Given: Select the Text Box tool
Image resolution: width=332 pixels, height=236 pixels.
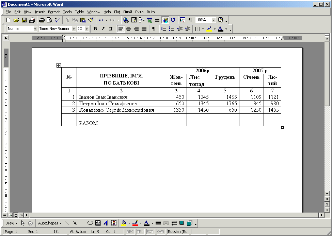Looking at the screenshot, I should 98,223.
